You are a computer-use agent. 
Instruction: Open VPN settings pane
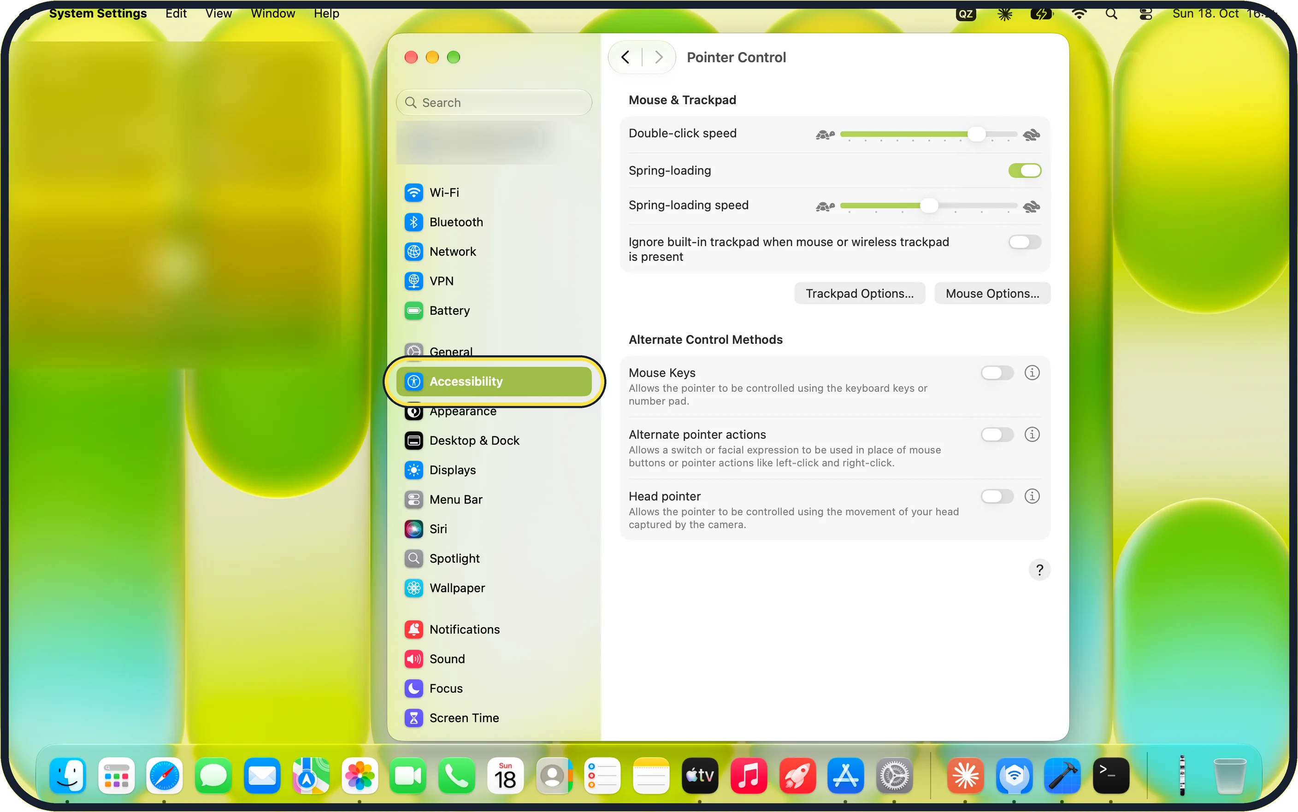click(x=494, y=281)
